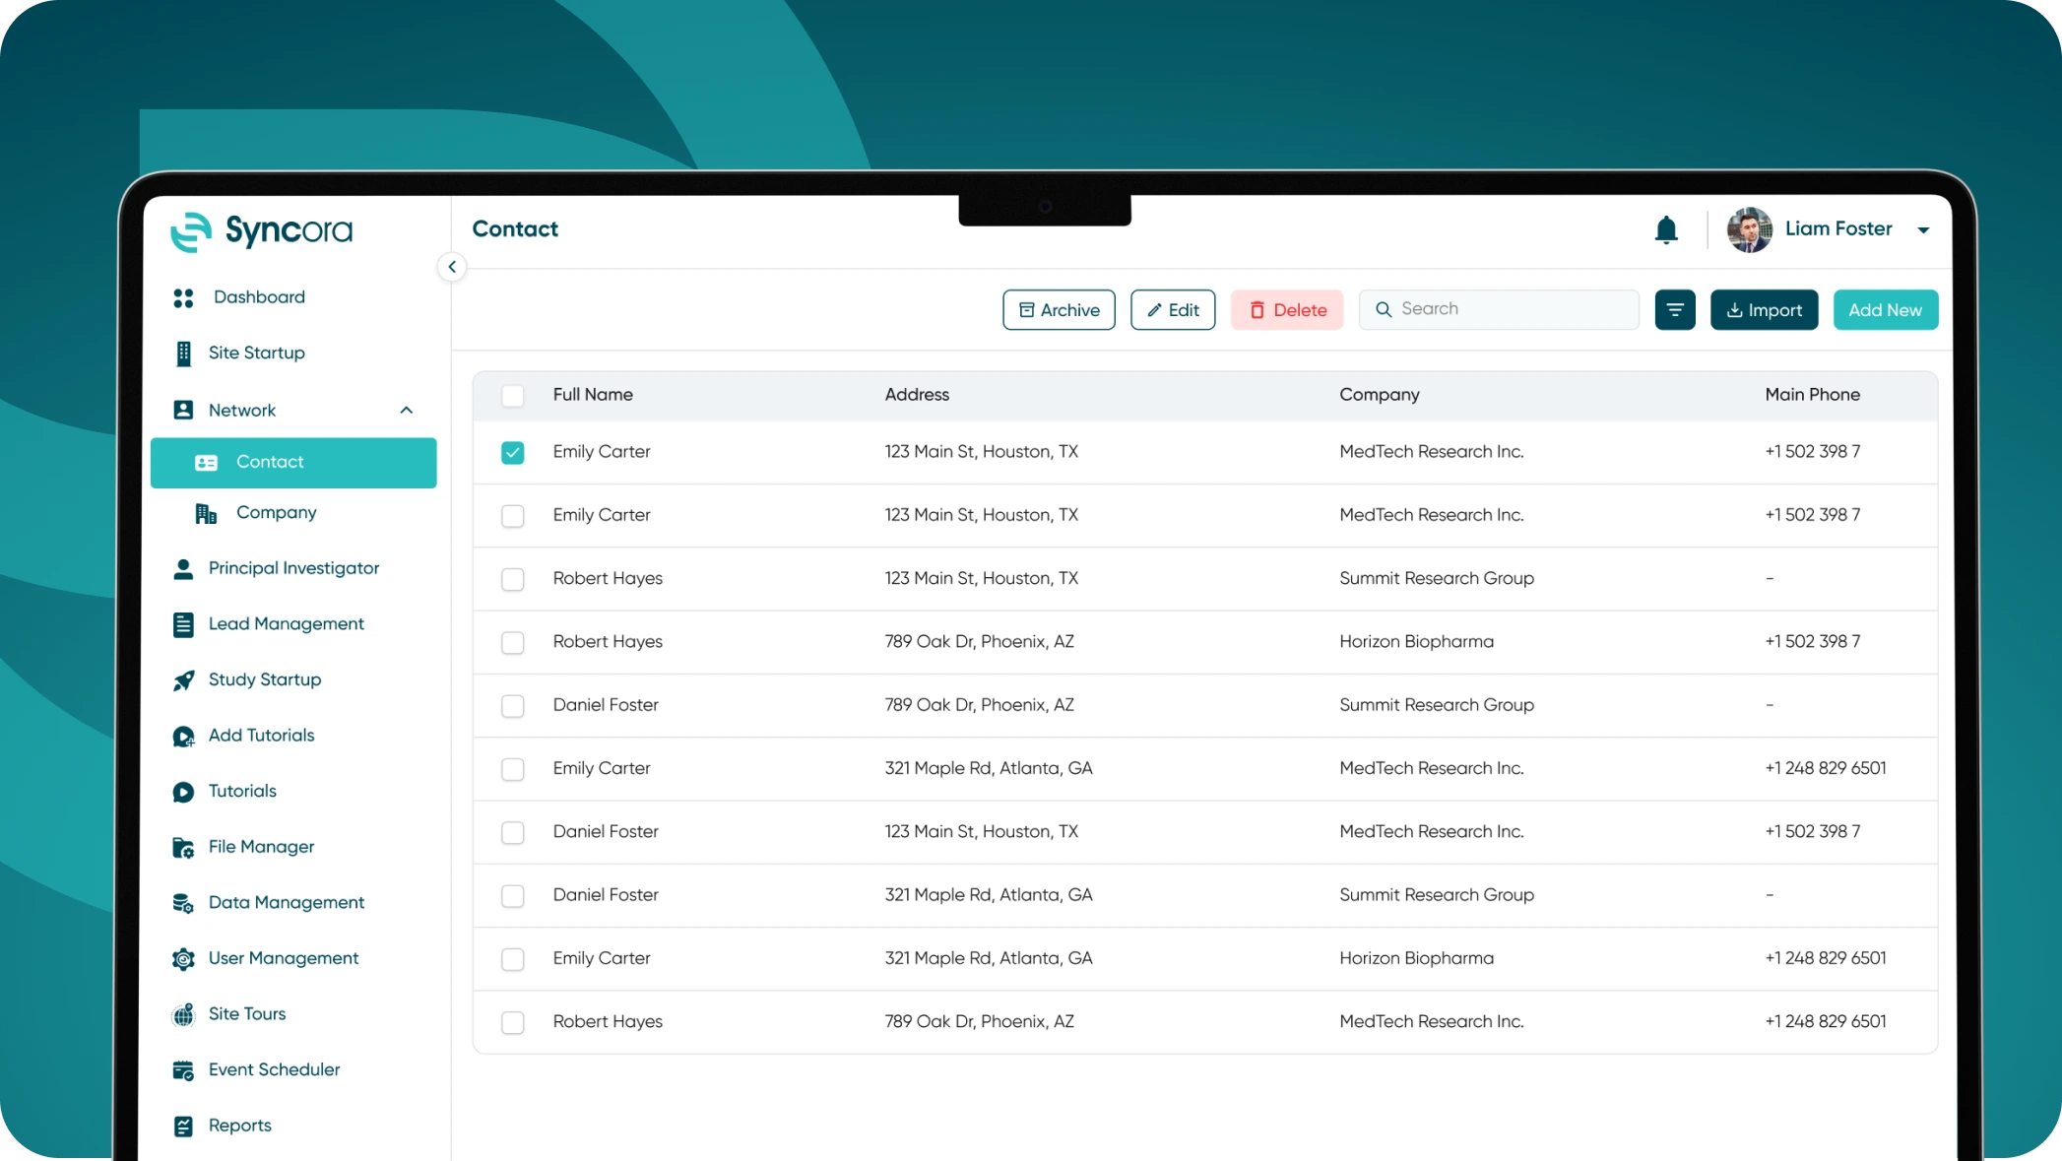
Task: Click the Add Tutorials icon
Action: (x=183, y=737)
